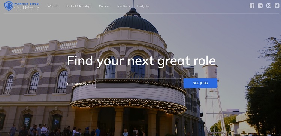Click the "I'm interested in" label
The height and width of the screenshot is (136, 281).
(x=79, y=83)
